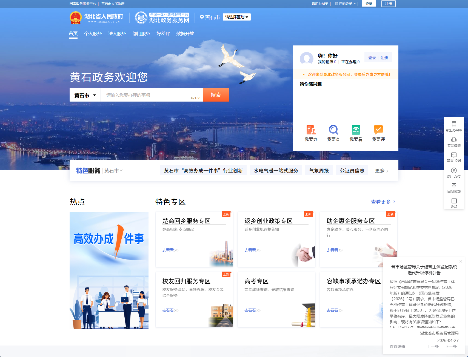468x357 pixels.
Task: Open the 个人服务 tab
Action: click(x=93, y=33)
